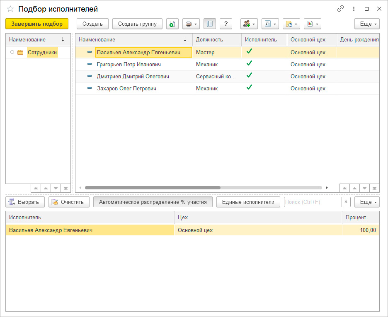The image size is (388, 317).
Task: Click the horizontal scrollbar of employees list
Action: pos(153,188)
